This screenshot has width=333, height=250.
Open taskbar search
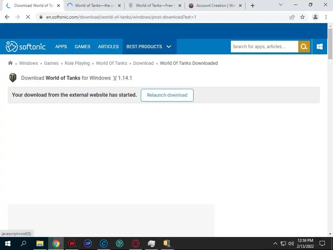click(x=23, y=243)
